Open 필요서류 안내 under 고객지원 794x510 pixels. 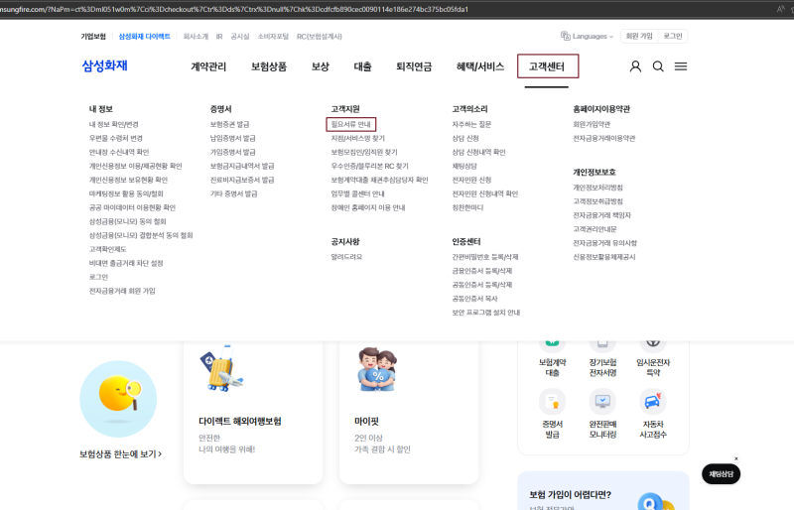(x=351, y=124)
